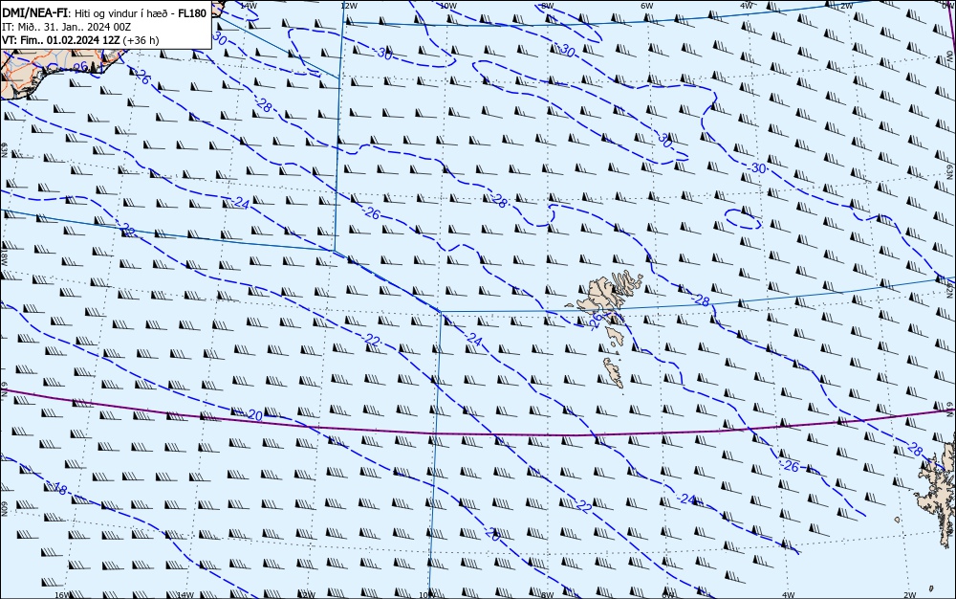Click the 10W longitude label along bottom edge
Image resolution: width=956 pixels, height=599 pixels.
[x=427, y=595]
